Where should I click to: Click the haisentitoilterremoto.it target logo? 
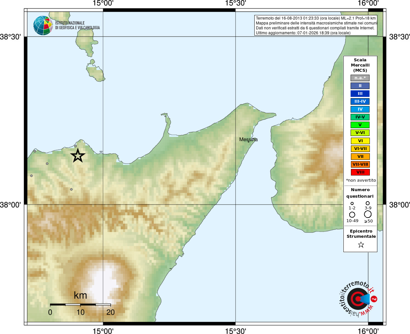(x=358, y=299)
